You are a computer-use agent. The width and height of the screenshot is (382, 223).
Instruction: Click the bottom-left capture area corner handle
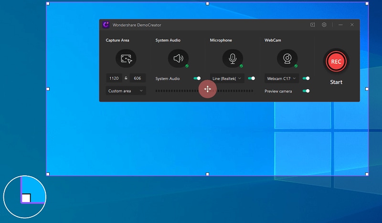coord(48,174)
